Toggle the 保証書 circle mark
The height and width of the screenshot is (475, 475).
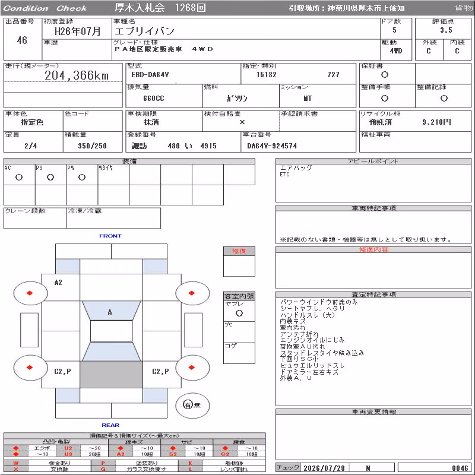point(385,75)
